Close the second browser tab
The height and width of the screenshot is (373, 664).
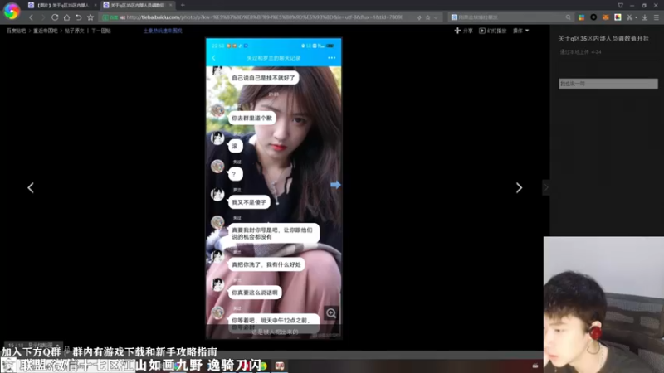[171, 5]
